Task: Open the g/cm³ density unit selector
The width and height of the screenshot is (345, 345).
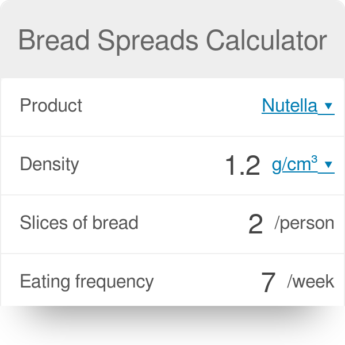Action: [x=295, y=165]
